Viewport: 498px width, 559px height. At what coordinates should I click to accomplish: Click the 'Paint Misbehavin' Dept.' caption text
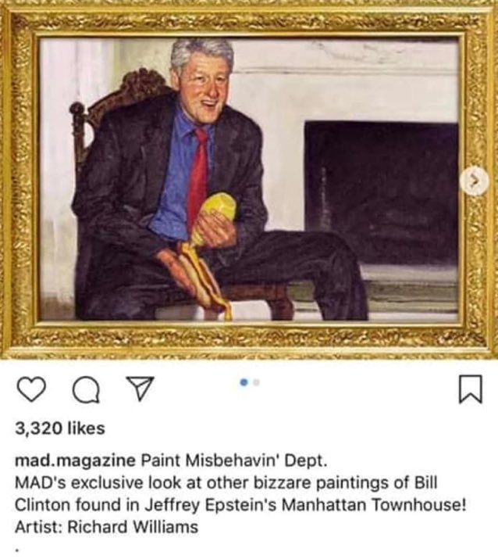[x=234, y=460]
